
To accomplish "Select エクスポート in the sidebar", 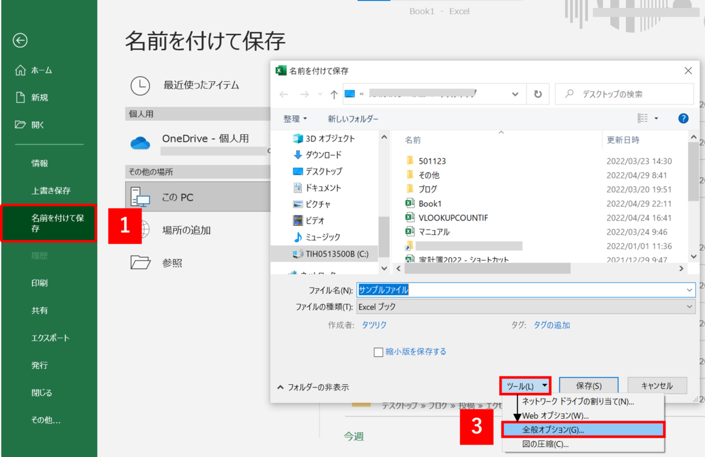I will [51, 338].
